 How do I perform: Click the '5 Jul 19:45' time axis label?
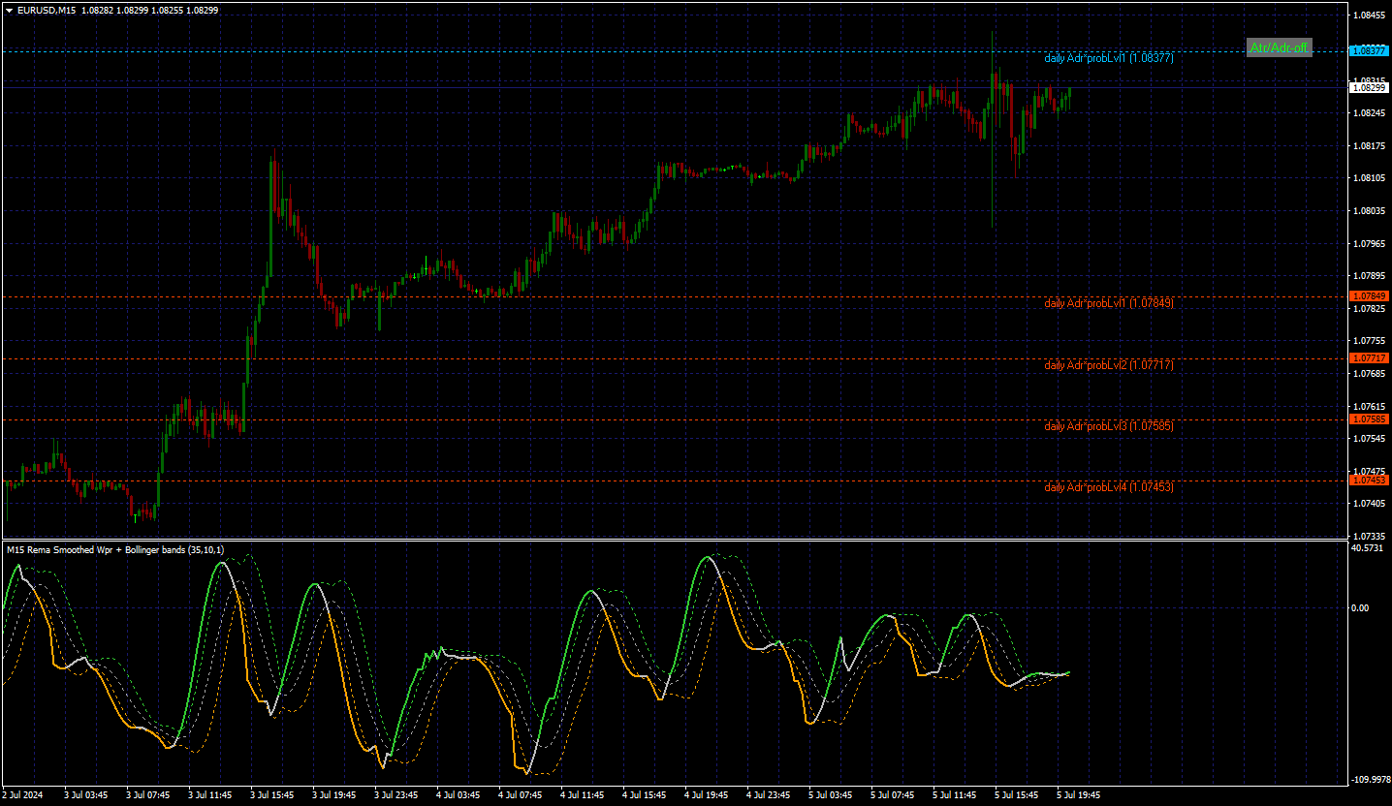pos(1079,795)
